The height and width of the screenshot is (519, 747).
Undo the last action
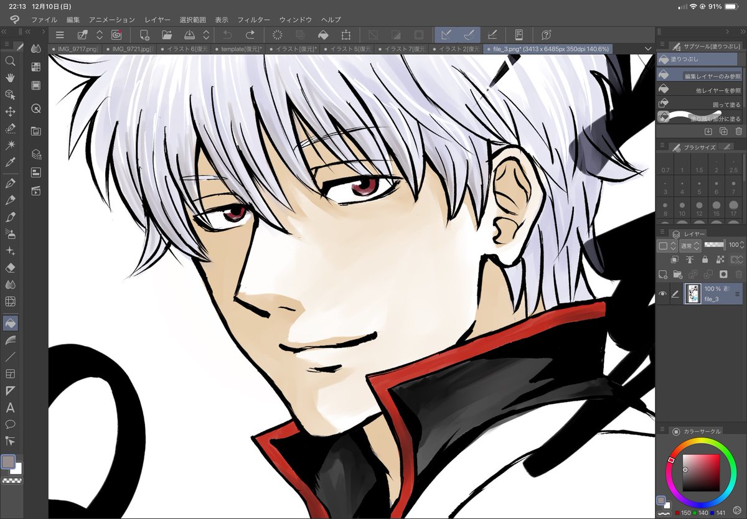coord(227,35)
